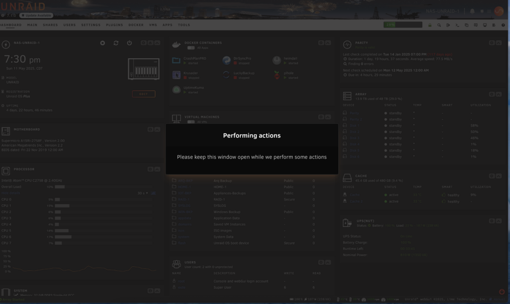The height and width of the screenshot is (304, 510).
Task: Open settings gear of Array panel
Action: coord(492,94)
